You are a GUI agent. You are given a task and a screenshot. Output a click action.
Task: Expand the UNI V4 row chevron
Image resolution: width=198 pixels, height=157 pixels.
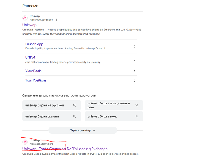tap(135, 60)
